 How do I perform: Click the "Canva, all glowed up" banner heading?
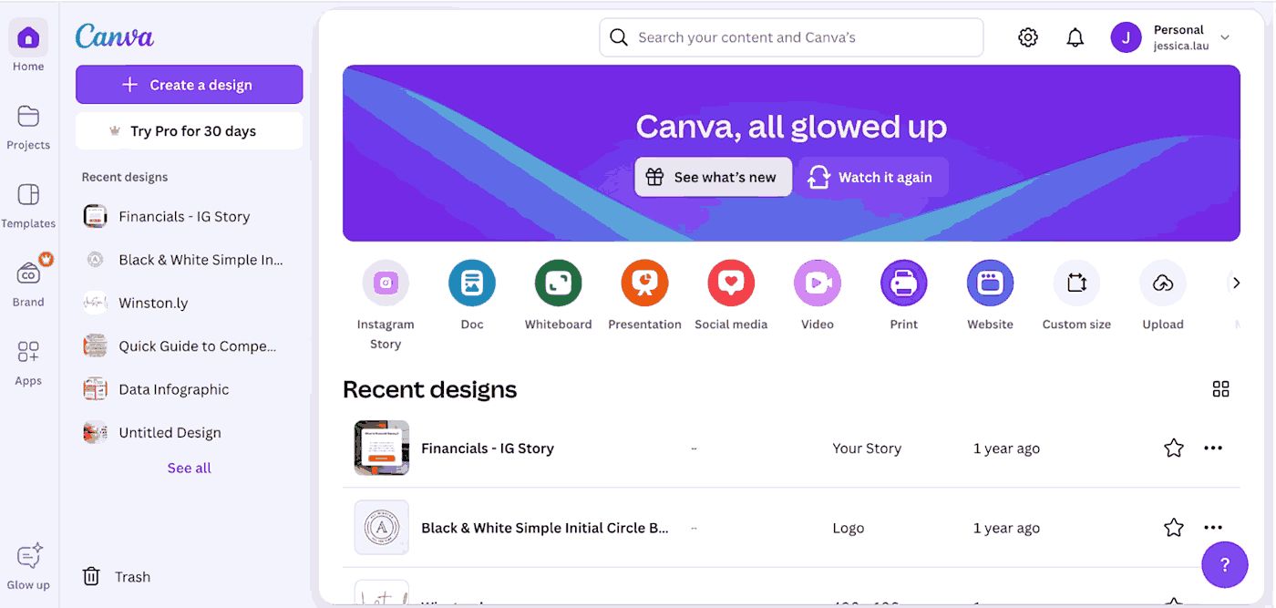click(x=791, y=127)
